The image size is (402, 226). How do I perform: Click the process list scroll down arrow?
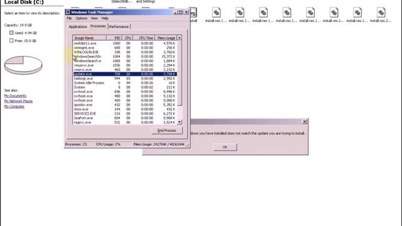[x=180, y=122]
